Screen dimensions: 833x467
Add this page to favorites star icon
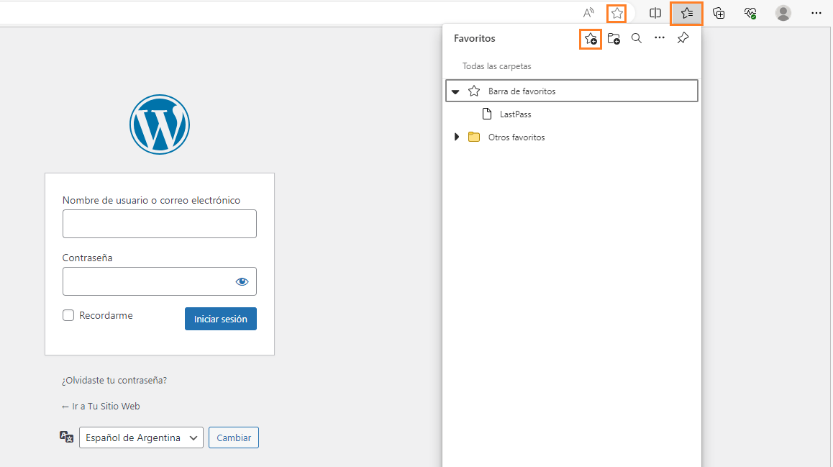[616, 13]
